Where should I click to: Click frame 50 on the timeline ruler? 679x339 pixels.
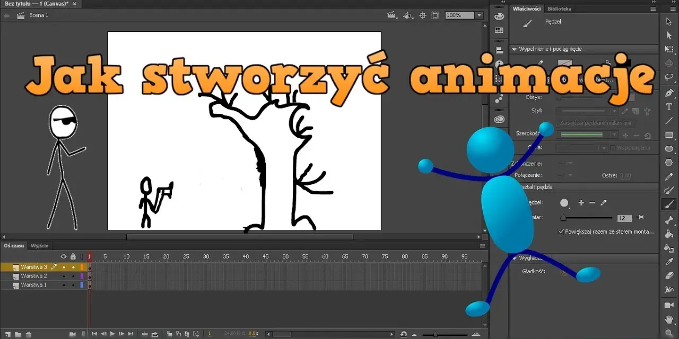click(x=285, y=256)
